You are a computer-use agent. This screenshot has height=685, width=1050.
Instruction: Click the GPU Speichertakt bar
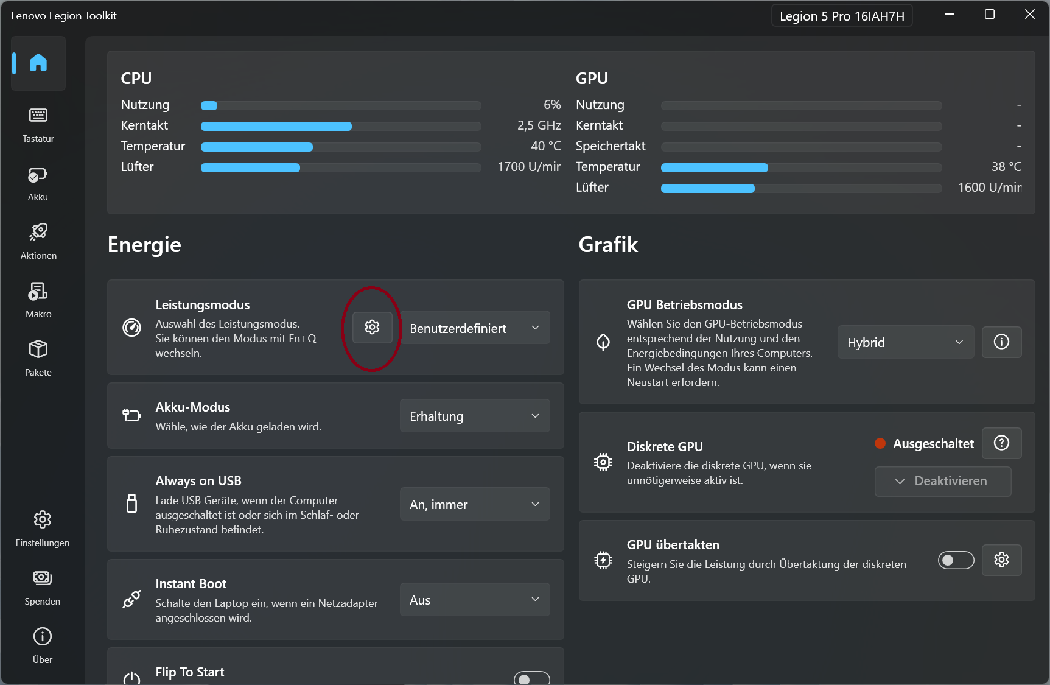[x=801, y=147]
